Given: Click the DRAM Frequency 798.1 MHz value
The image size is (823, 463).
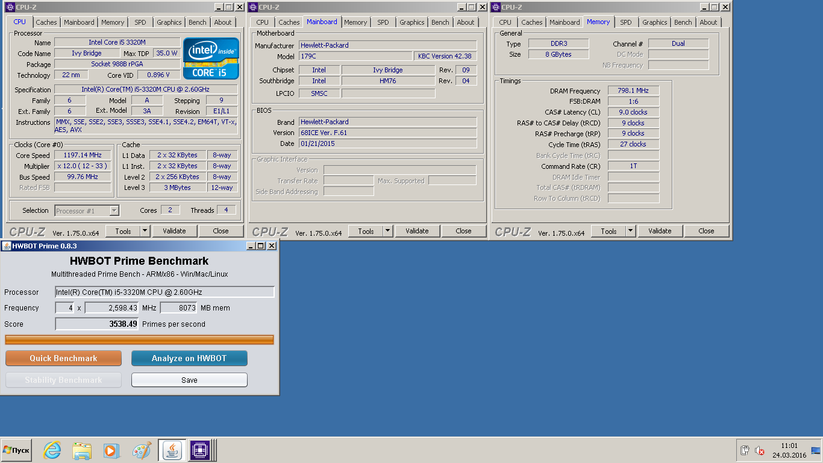Looking at the screenshot, I should pyautogui.click(x=634, y=91).
